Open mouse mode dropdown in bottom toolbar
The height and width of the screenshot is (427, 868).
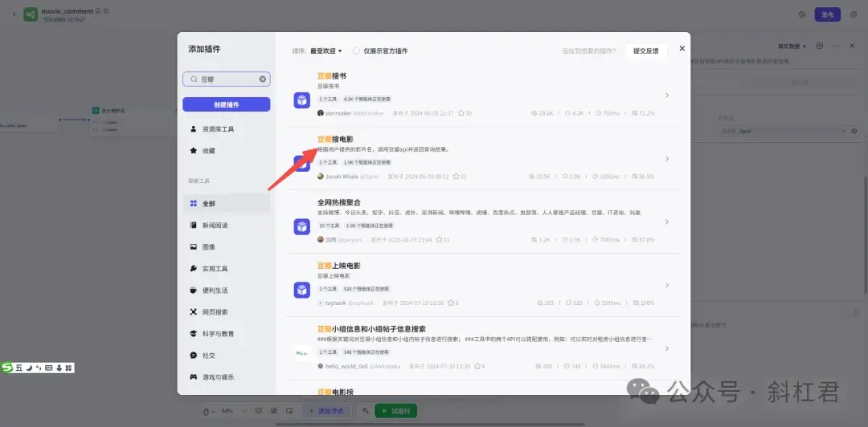(209, 411)
